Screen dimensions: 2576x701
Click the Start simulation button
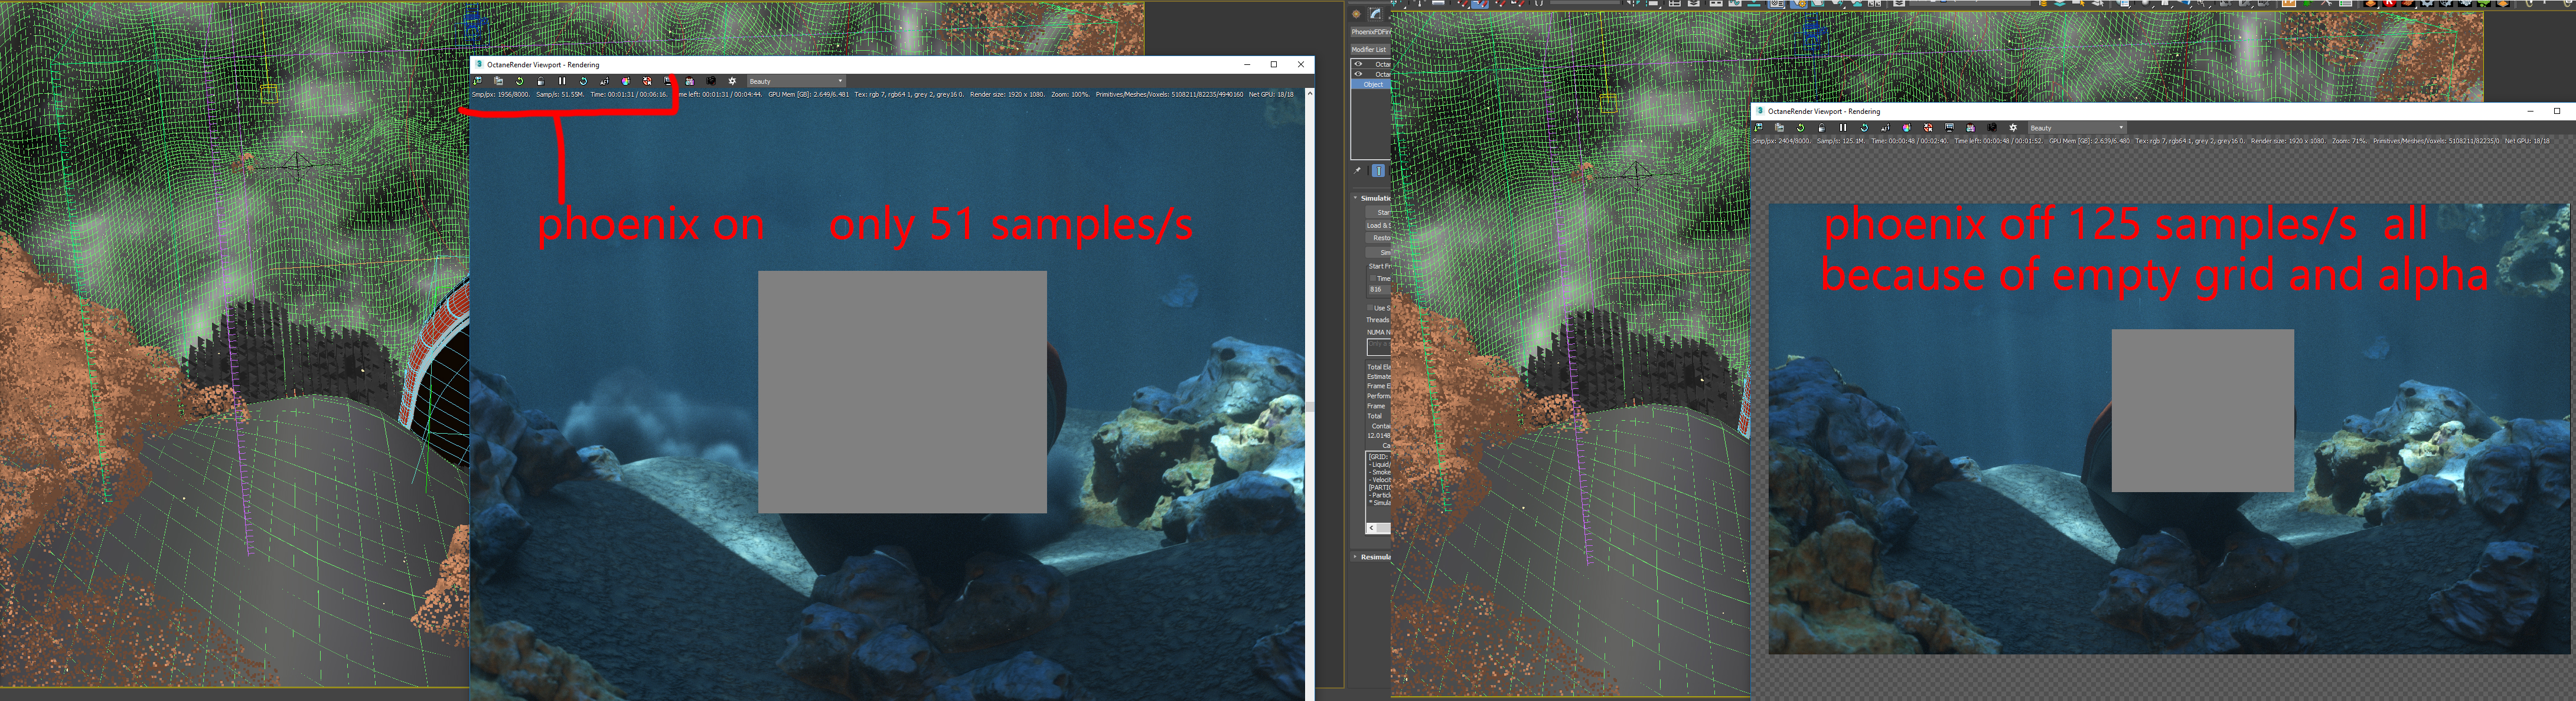[x=1380, y=212]
